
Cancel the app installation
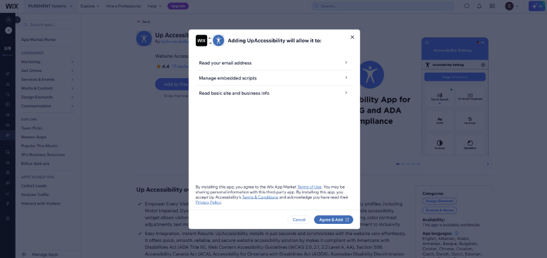point(299,220)
